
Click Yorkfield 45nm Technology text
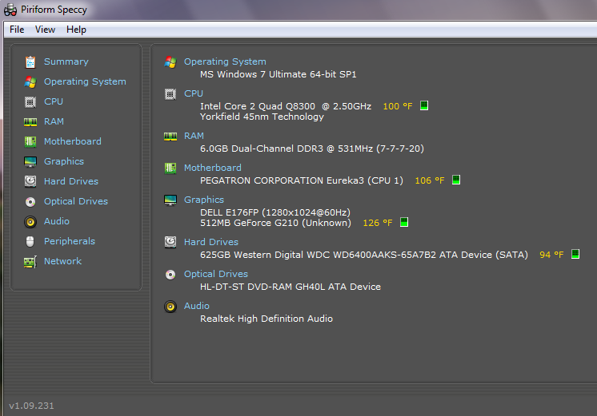click(262, 117)
